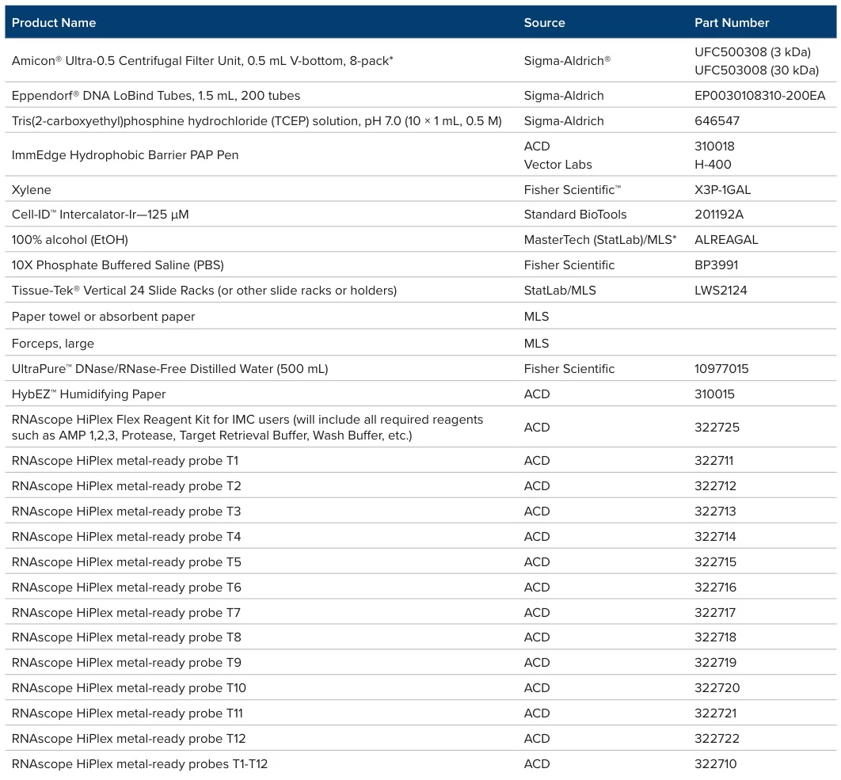Click part number 322718

click(716, 637)
